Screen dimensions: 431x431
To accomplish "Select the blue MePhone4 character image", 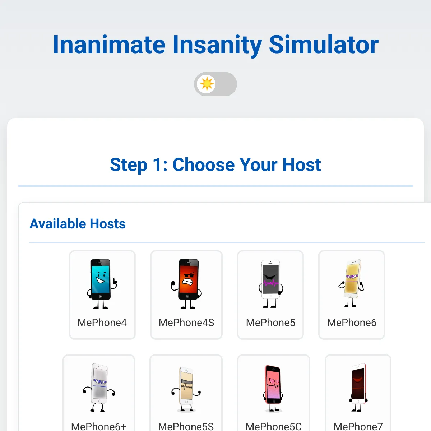I will [102, 284].
